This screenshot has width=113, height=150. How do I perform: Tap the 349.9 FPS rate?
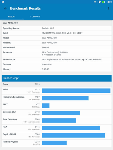36,144
